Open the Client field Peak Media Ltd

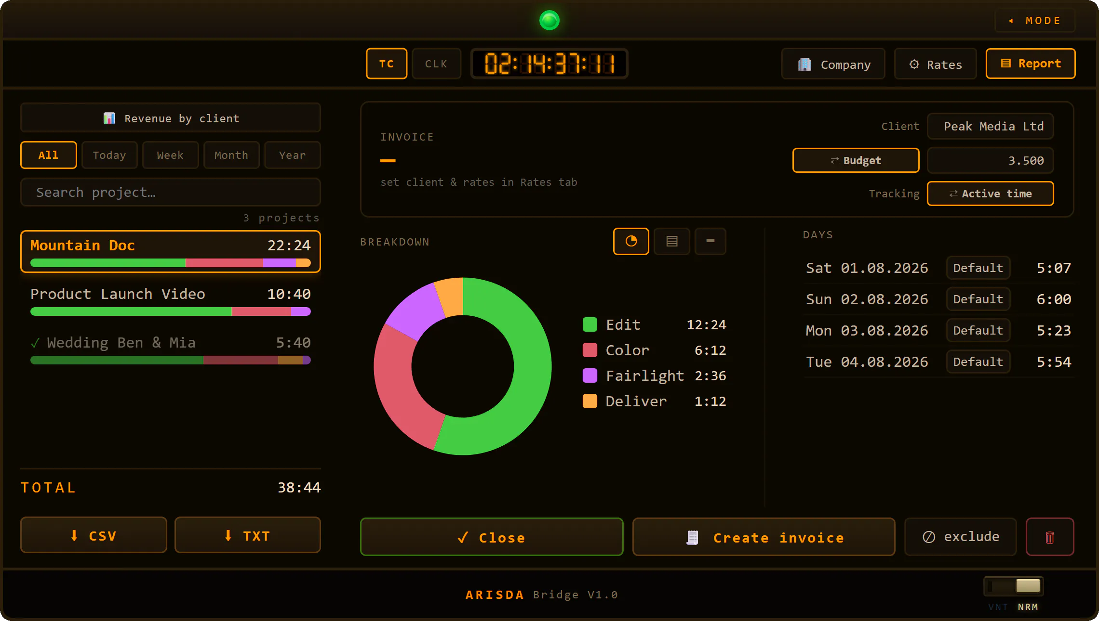click(x=991, y=126)
